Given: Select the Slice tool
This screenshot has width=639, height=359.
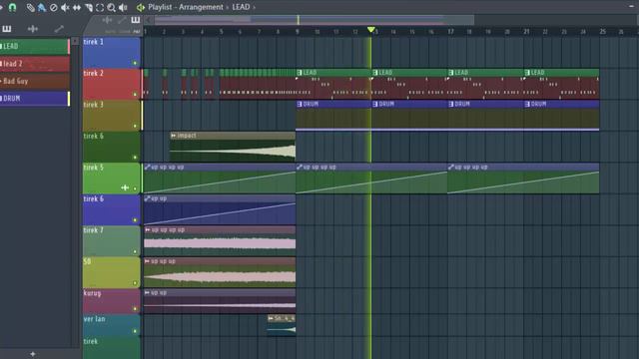Looking at the screenshot, I should [89, 7].
